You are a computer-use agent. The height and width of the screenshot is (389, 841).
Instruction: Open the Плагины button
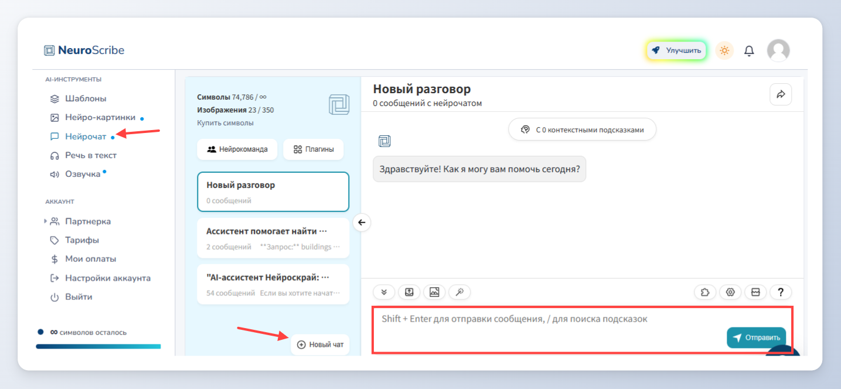(314, 149)
